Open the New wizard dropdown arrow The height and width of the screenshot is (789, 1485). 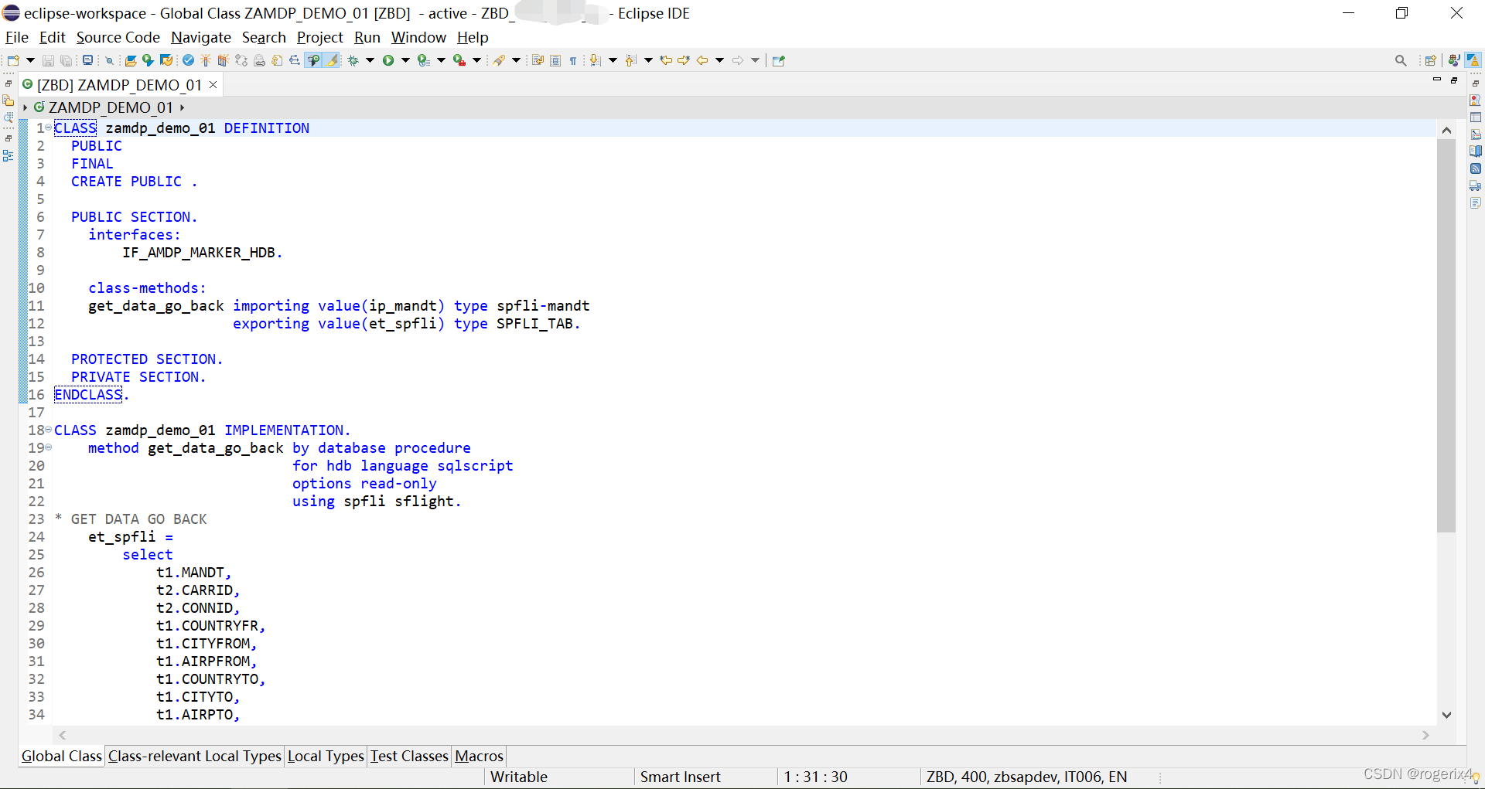point(29,60)
